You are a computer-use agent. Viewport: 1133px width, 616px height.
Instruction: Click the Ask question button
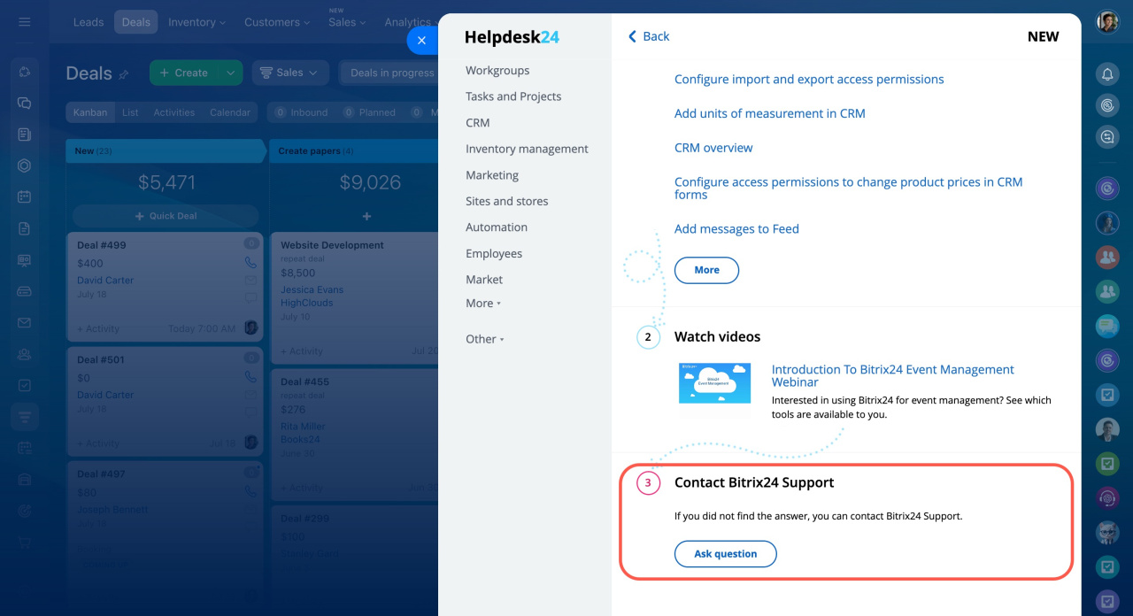click(725, 554)
